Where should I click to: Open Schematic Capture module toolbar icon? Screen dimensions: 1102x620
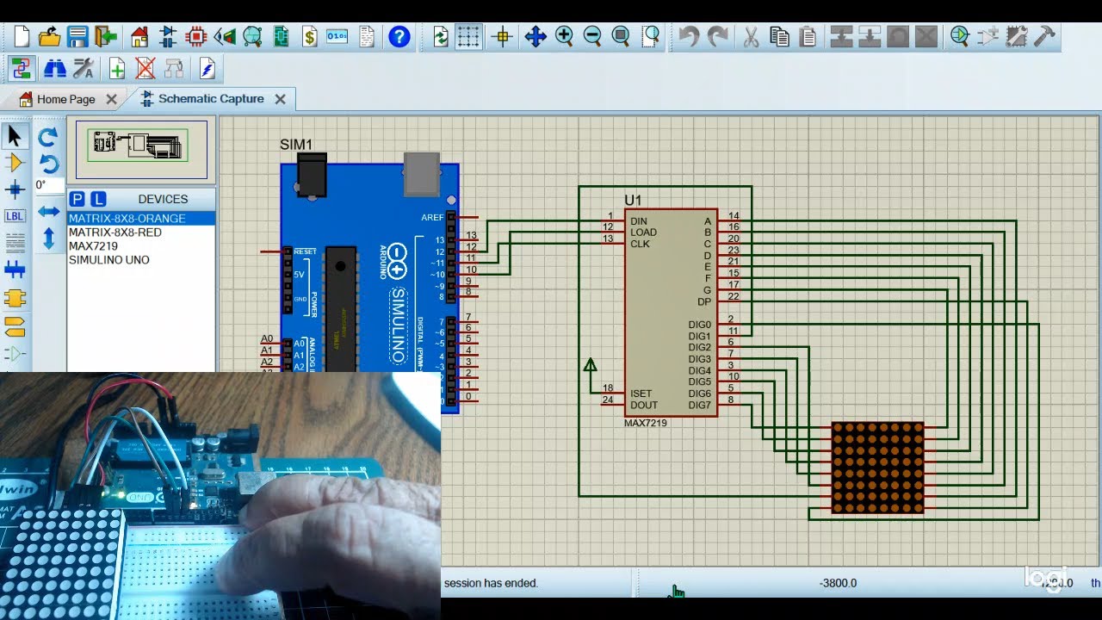click(168, 37)
